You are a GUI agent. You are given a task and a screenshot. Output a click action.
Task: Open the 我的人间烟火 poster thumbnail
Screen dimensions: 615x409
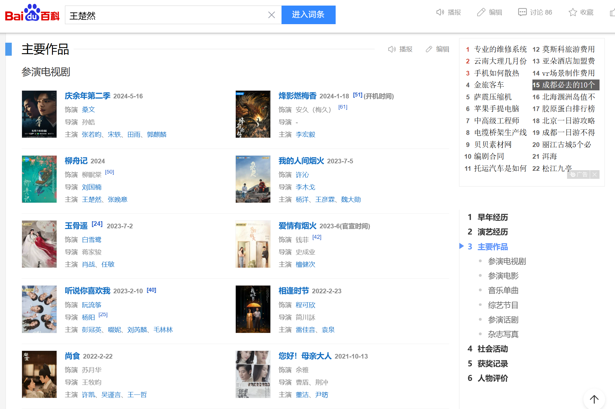point(253,179)
